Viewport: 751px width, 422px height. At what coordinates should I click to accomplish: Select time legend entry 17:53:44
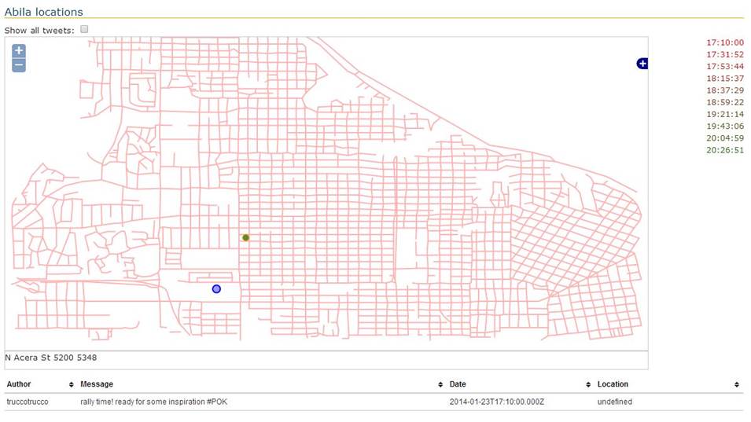pos(725,67)
